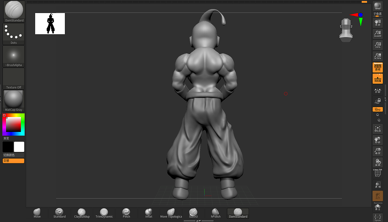Viewport: 388px width, 222px height.
Task: Click the BPR render button
Action: (377, 6)
